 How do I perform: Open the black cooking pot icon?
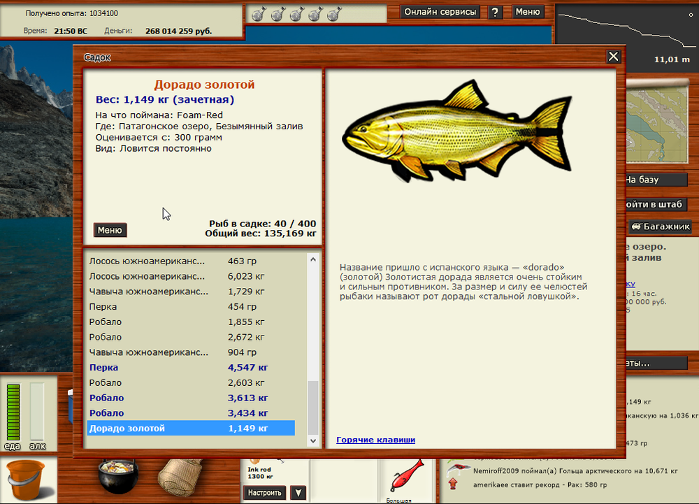tap(117, 480)
